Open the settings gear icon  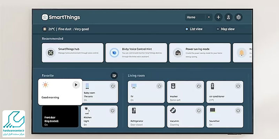(x=239, y=17)
